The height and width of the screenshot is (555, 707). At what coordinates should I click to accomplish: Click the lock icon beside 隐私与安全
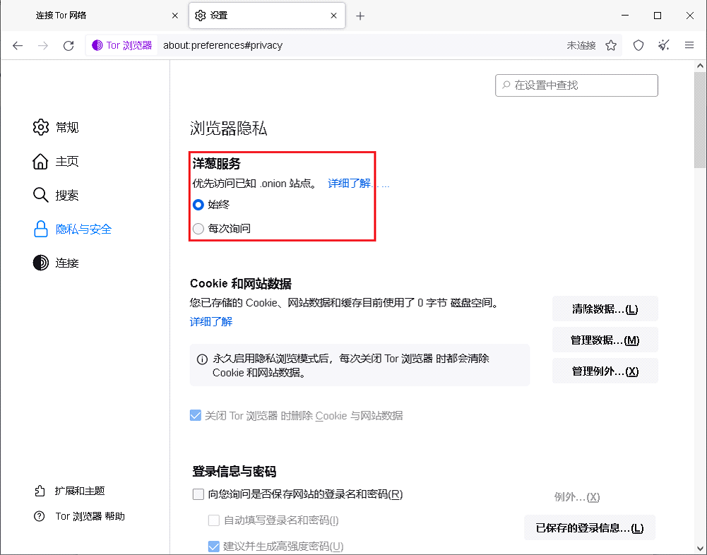click(40, 229)
